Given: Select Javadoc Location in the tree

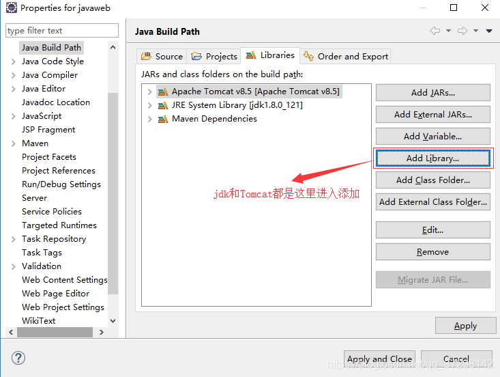Looking at the screenshot, I should [56, 102].
